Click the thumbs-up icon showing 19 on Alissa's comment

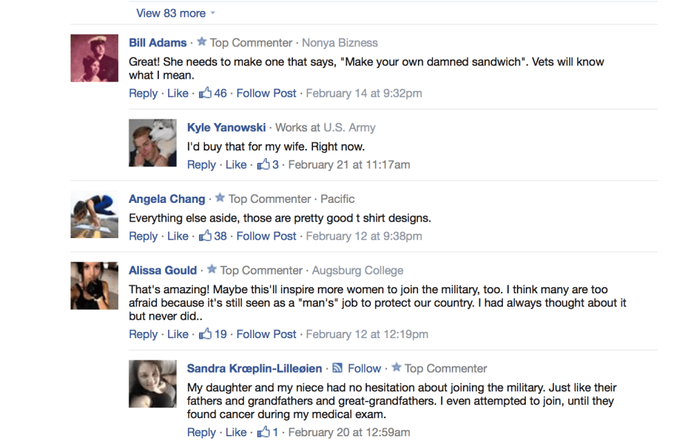[205, 333]
